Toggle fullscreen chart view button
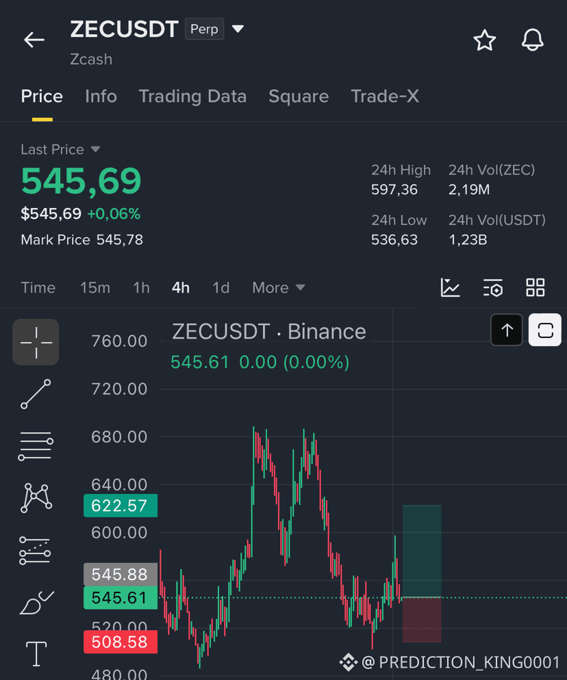The width and height of the screenshot is (567, 680). [x=545, y=330]
